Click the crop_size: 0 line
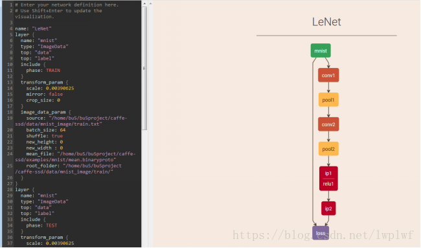This screenshot has width=421, height=248. [43, 100]
